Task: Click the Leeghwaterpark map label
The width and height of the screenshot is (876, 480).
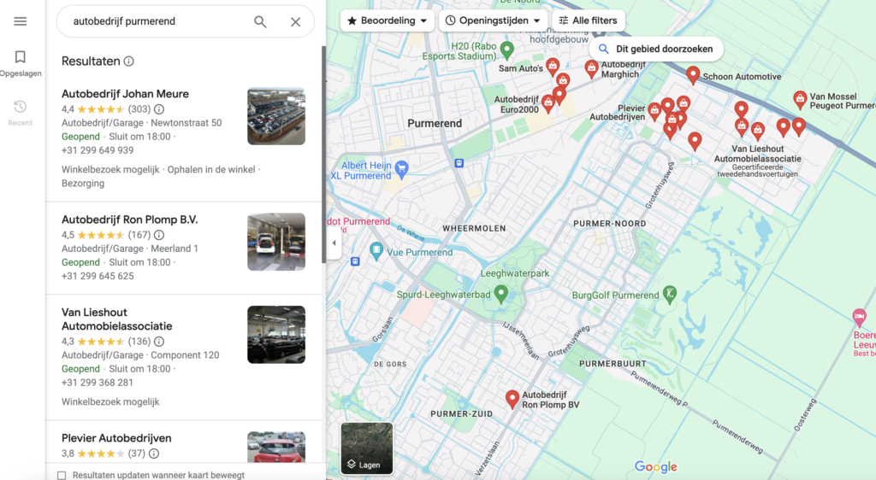Action: pyautogui.click(x=515, y=273)
